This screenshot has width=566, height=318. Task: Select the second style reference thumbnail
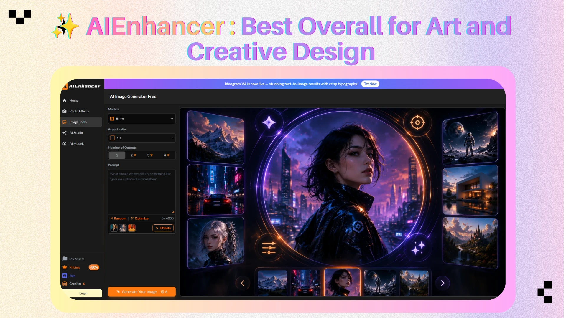123,228
